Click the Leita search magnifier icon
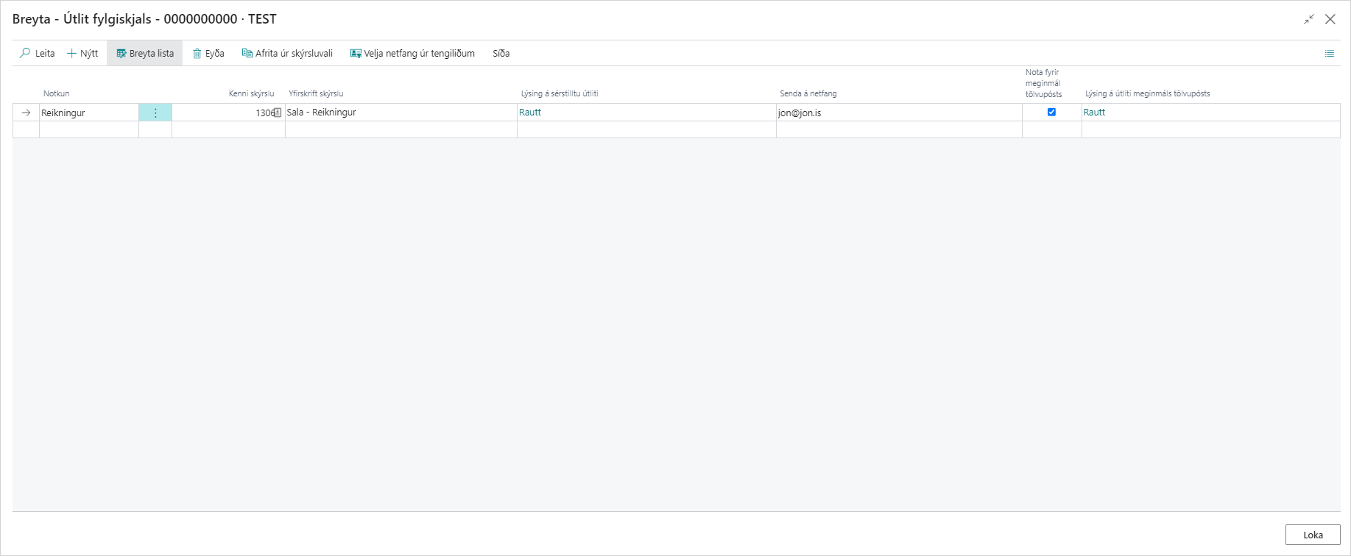This screenshot has width=1351, height=556. click(x=25, y=53)
